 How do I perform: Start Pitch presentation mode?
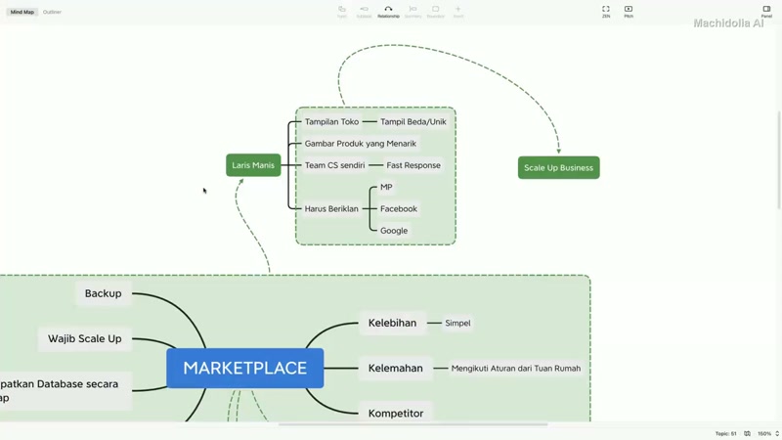tap(629, 12)
